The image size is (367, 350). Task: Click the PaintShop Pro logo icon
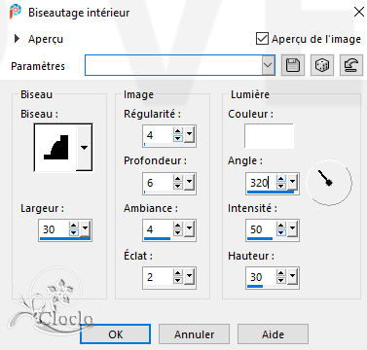[x=16, y=12]
